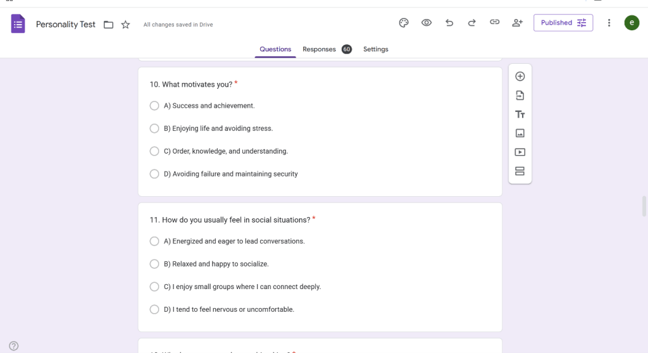Copy responder link with link icon

(494, 23)
